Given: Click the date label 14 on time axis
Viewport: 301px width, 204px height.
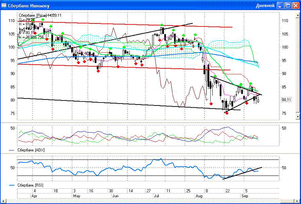Looking at the screenshot, I should click(x=131, y=191).
